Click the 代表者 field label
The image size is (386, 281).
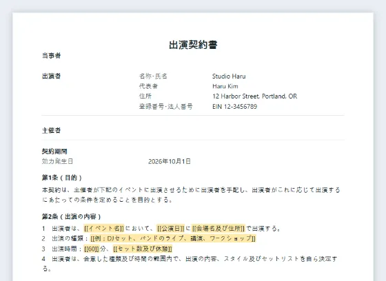[148, 86]
